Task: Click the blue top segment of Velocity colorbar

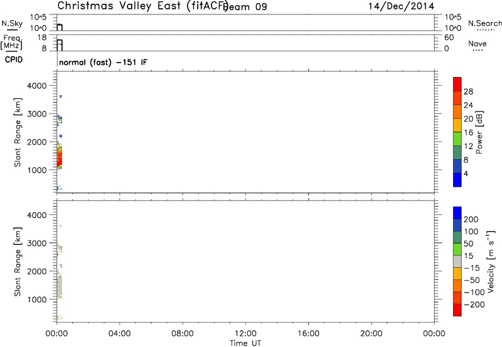Action: point(457,213)
